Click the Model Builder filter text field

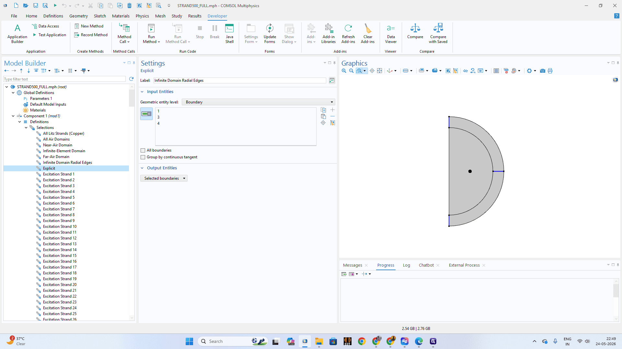pyautogui.click(x=64, y=79)
